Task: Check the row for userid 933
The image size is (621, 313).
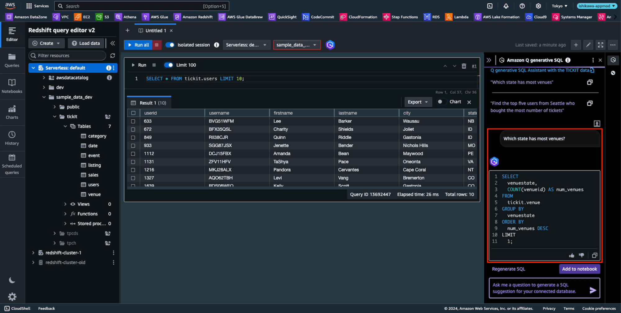Action: pos(133,145)
